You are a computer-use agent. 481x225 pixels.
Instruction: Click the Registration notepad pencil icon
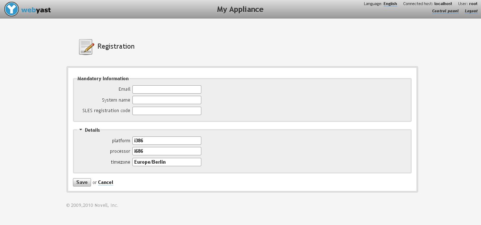86,47
